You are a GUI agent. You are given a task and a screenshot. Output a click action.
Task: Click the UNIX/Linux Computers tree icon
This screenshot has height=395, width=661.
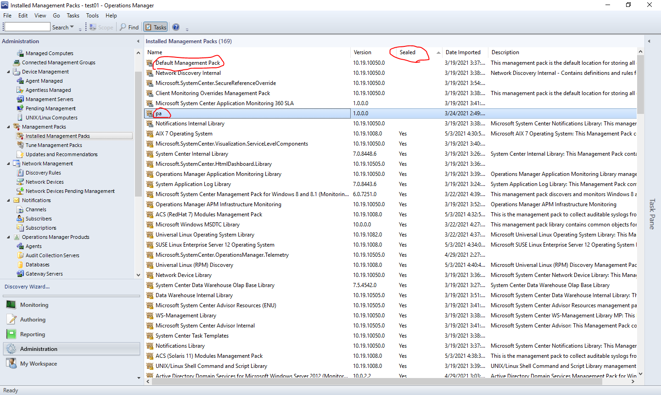(20, 118)
